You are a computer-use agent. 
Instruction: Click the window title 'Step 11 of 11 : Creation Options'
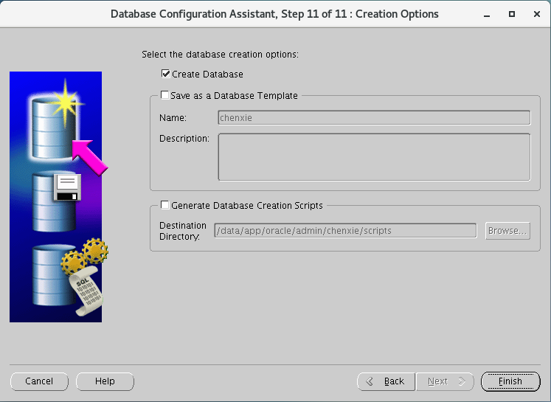(x=360, y=14)
